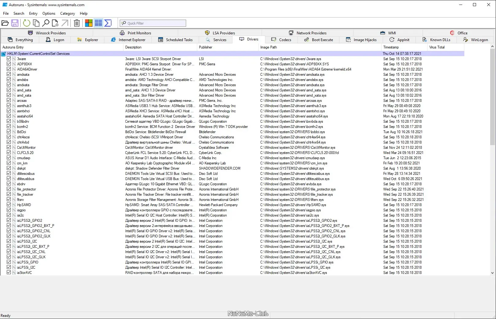Click the SHADOWDEFENDER.COM publisher cell
Image resolution: width=496 pixels, height=319 pixels.
click(220, 168)
